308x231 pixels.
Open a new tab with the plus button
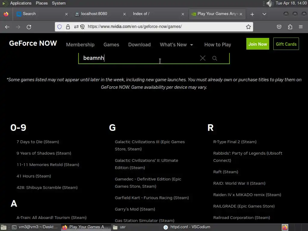point(252,14)
